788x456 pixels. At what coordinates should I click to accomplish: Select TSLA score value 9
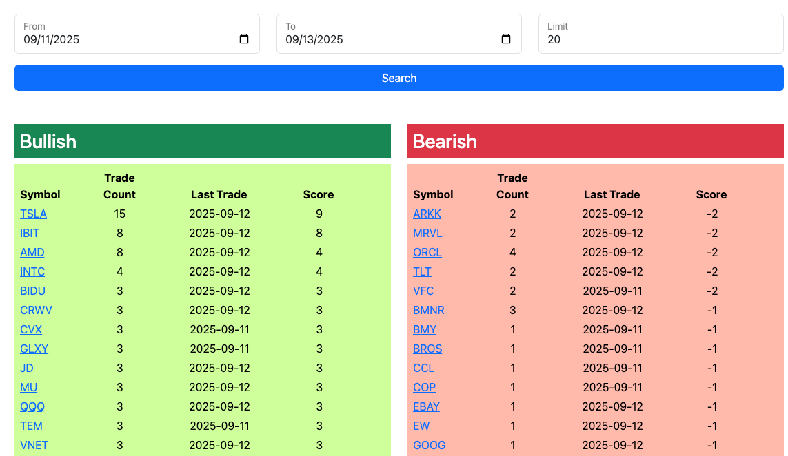[x=319, y=214]
